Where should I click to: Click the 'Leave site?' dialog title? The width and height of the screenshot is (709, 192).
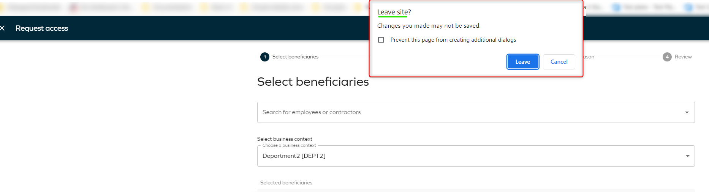tap(394, 12)
